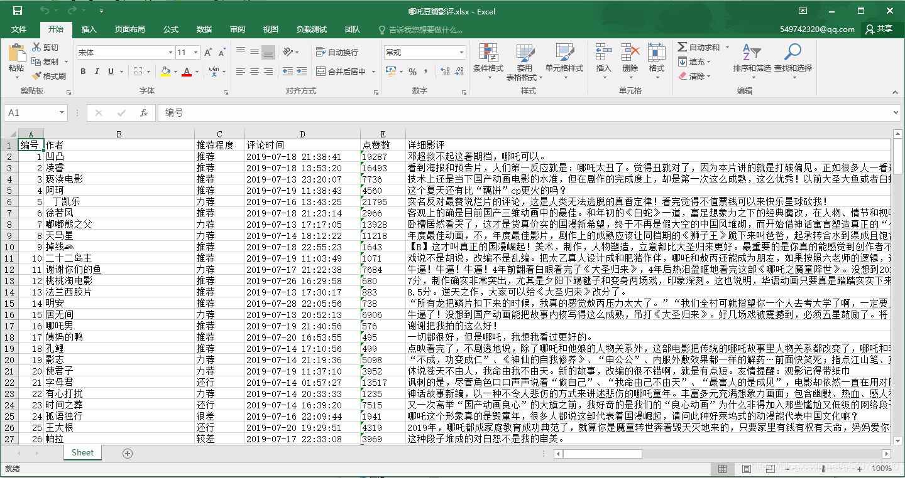Toggle bold formatting
Viewport: 905px width, 478px height.
pyautogui.click(x=83, y=72)
